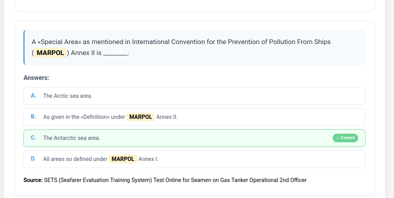Click the blank underline in the question
Viewport: 394px width, 198px height.
(115, 53)
